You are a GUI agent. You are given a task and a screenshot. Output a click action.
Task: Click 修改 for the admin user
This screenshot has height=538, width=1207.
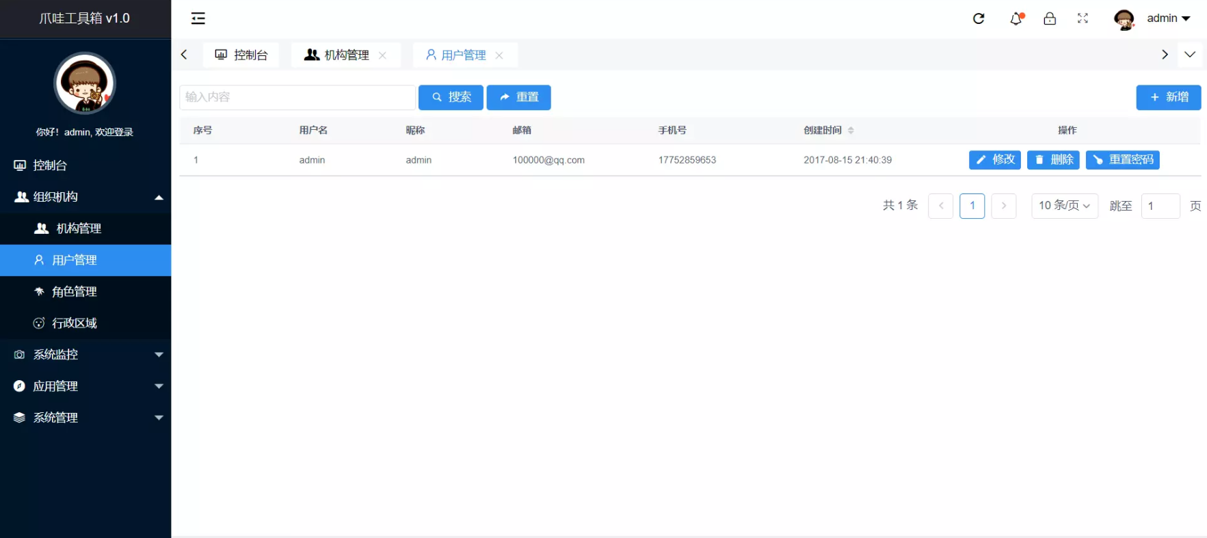[995, 160]
